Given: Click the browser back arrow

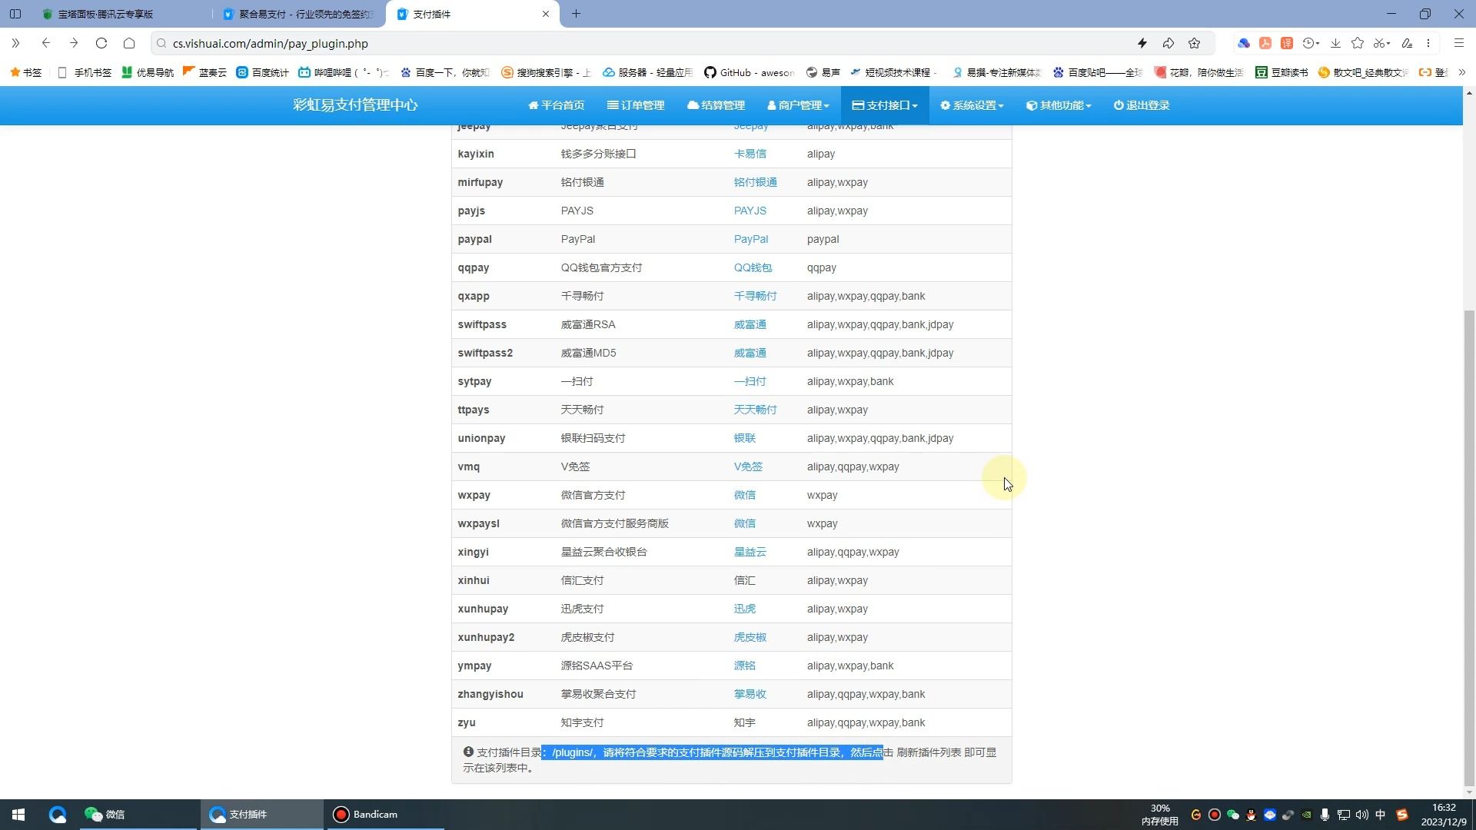Looking at the screenshot, I should point(46,43).
